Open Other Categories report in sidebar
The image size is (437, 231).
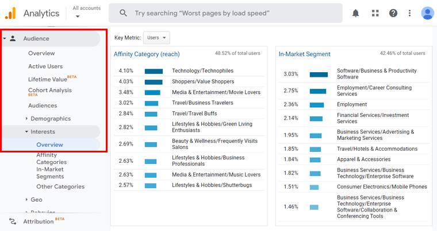point(60,186)
